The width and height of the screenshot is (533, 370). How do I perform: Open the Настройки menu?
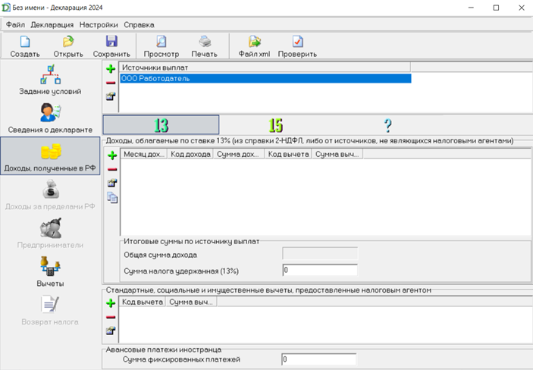(99, 24)
